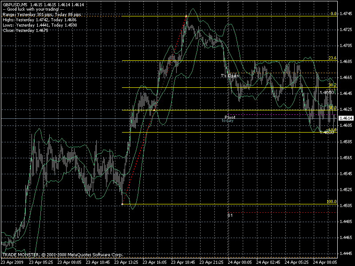Click 1.4485 on the price axis
Image resolution: width=355 pixels, height=266 pixels.
[346, 221]
